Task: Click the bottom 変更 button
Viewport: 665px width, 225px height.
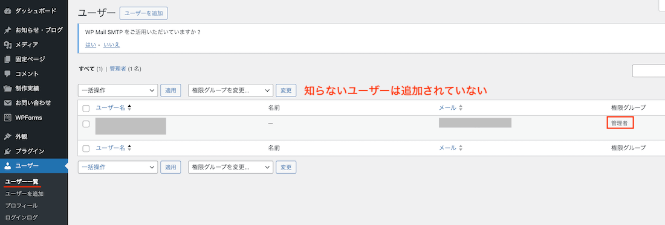Action: 287,167
